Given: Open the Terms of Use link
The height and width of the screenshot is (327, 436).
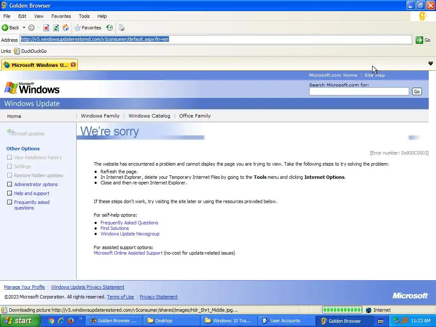Looking at the screenshot, I should click(x=120, y=297).
